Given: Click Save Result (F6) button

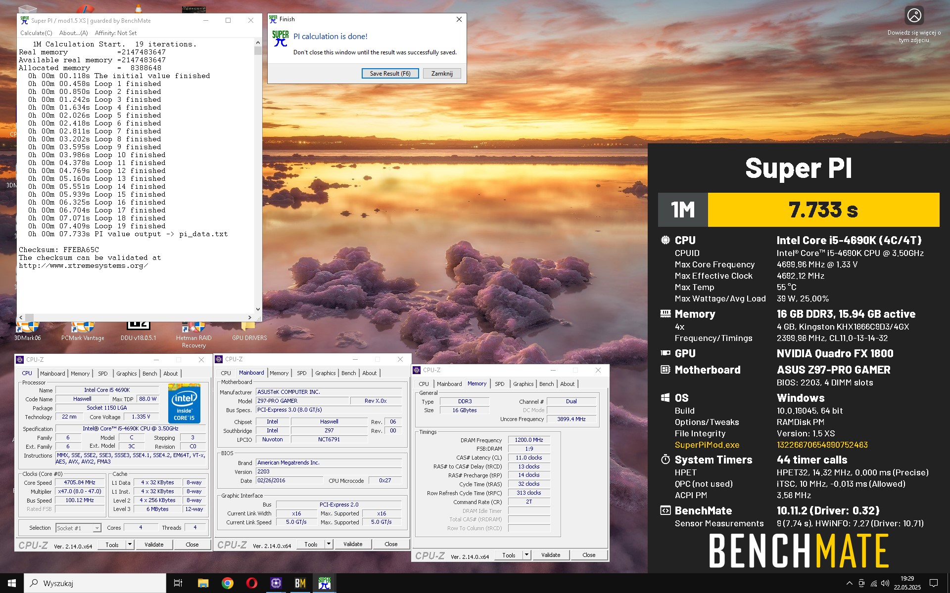Looking at the screenshot, I should (x=390, y=74).
